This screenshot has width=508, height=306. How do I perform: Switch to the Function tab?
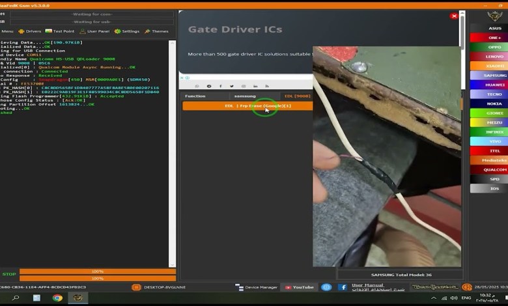click(x=195, y=96)
